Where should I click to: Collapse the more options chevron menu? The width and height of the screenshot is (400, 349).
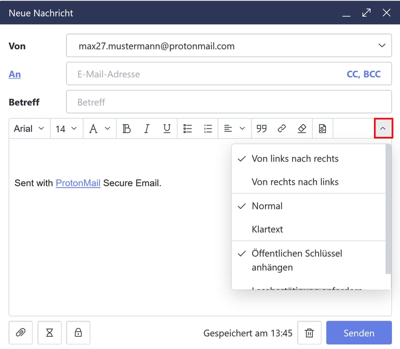point(383,128)
